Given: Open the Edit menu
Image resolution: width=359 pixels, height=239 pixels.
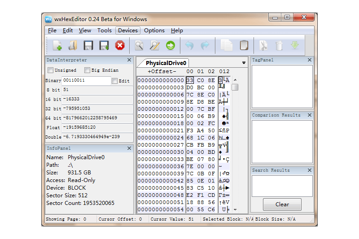Looking at the screenshot, I should tap(68, 30).
